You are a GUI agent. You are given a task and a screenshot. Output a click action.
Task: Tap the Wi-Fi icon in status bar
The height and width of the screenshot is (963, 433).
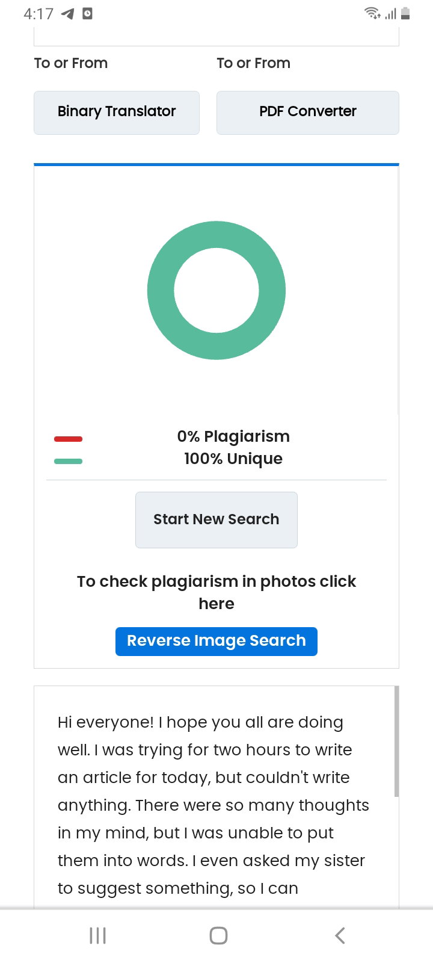372,13
